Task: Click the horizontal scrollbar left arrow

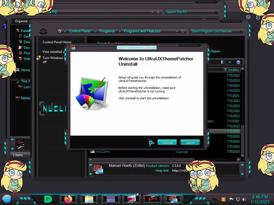Action: (90, 159)
